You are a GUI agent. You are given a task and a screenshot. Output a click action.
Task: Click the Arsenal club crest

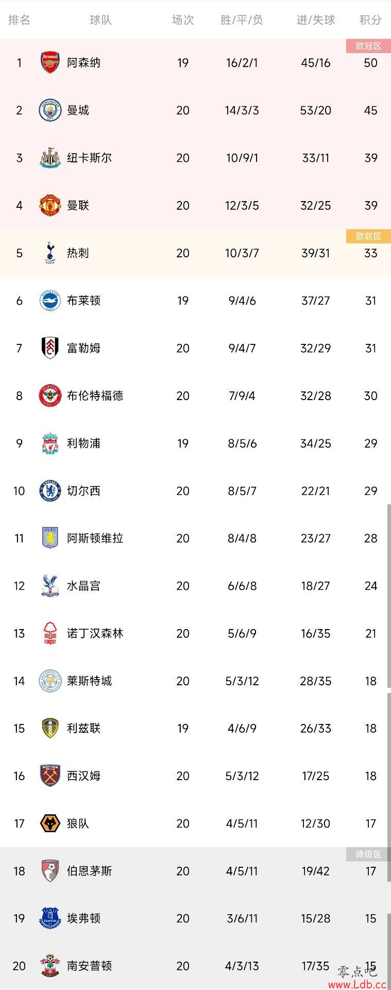coord(50,63)
